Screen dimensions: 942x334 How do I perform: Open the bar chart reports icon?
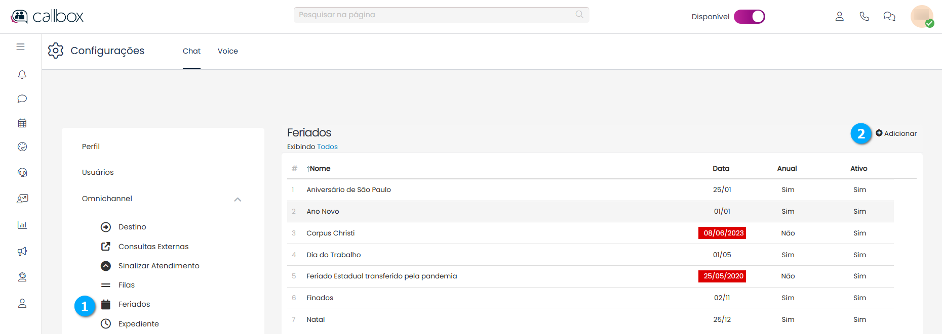pyautogui.click(x=22, y=225)
